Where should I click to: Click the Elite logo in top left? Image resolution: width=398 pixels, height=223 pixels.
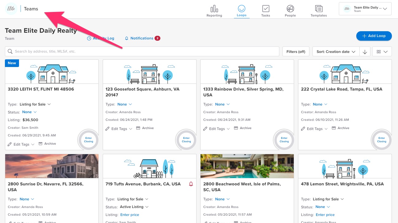tap(11, 9)
